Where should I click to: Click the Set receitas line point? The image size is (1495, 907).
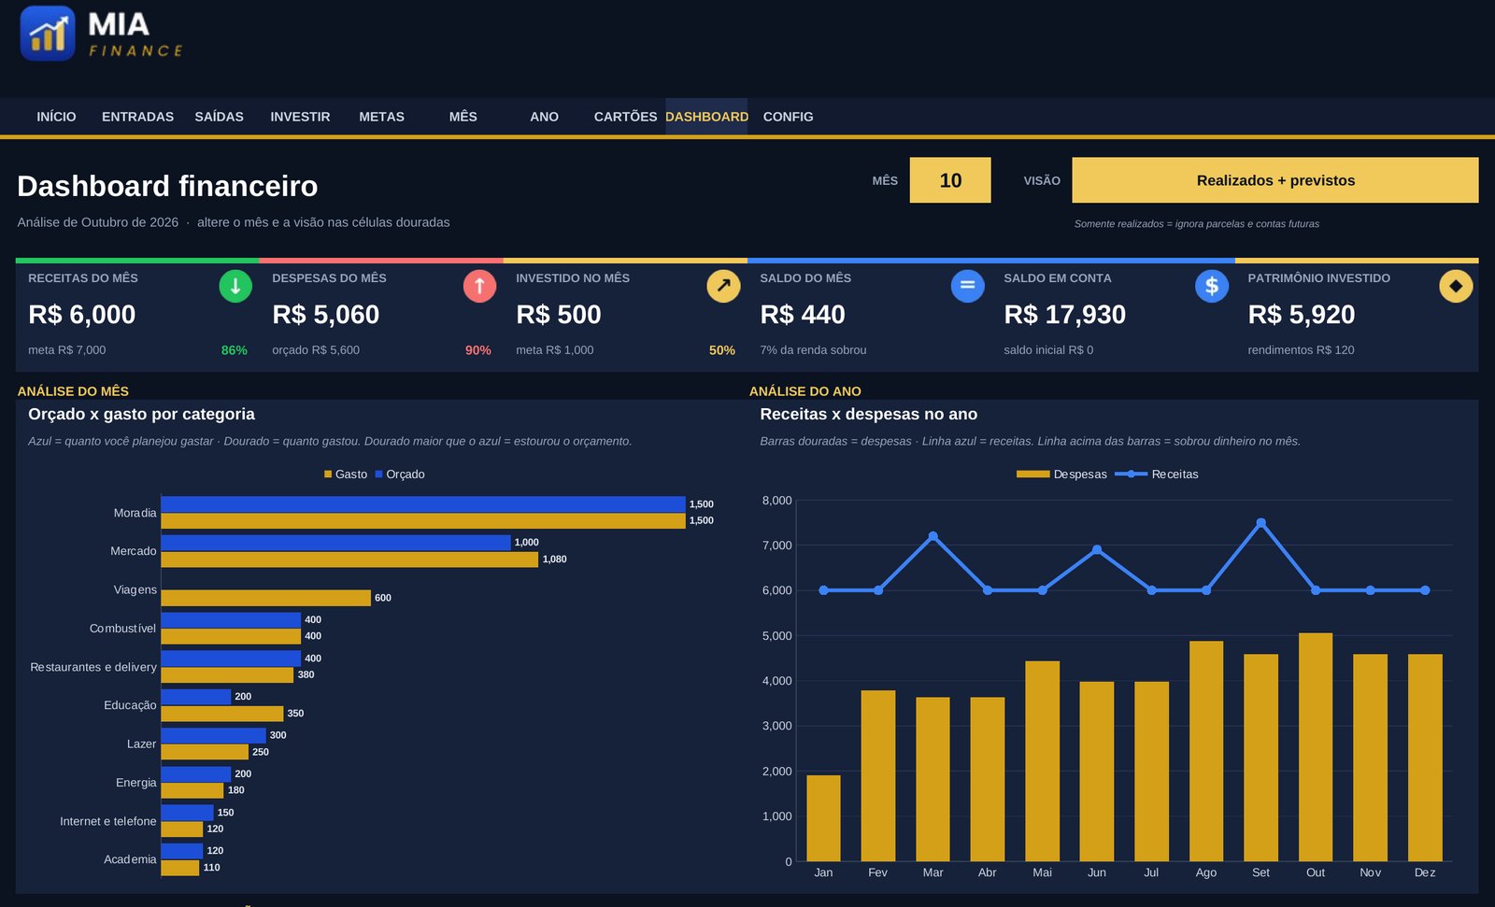(x=1261, y=523)
